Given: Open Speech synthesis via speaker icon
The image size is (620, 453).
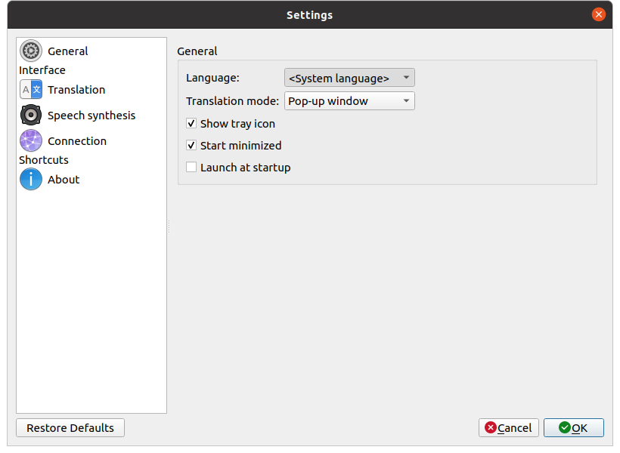Looking at the screenshot, I should [31, 116].
